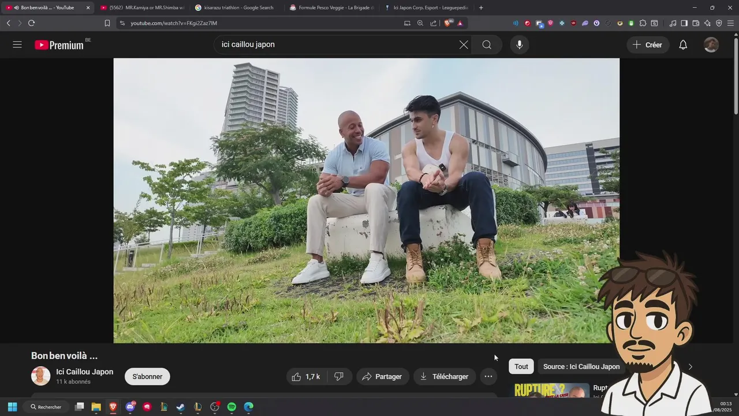Viewport: 739px width, 416px height.
Task: Open Brave VPN shield icon
Action: point(719,23)
